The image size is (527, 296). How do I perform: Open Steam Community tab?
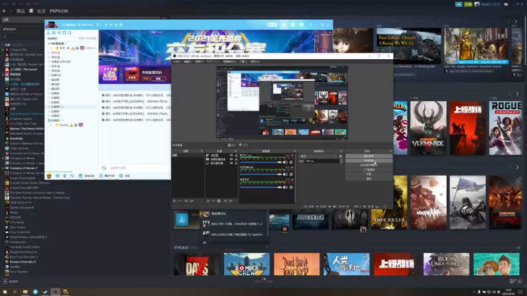click(x=42, y=11)
